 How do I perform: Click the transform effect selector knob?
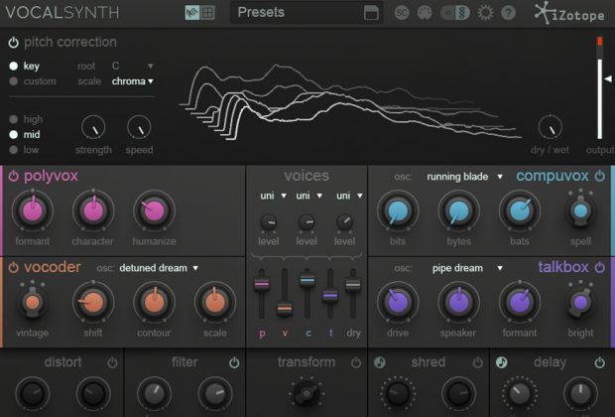pyautogui.click(x=307, y=393)
